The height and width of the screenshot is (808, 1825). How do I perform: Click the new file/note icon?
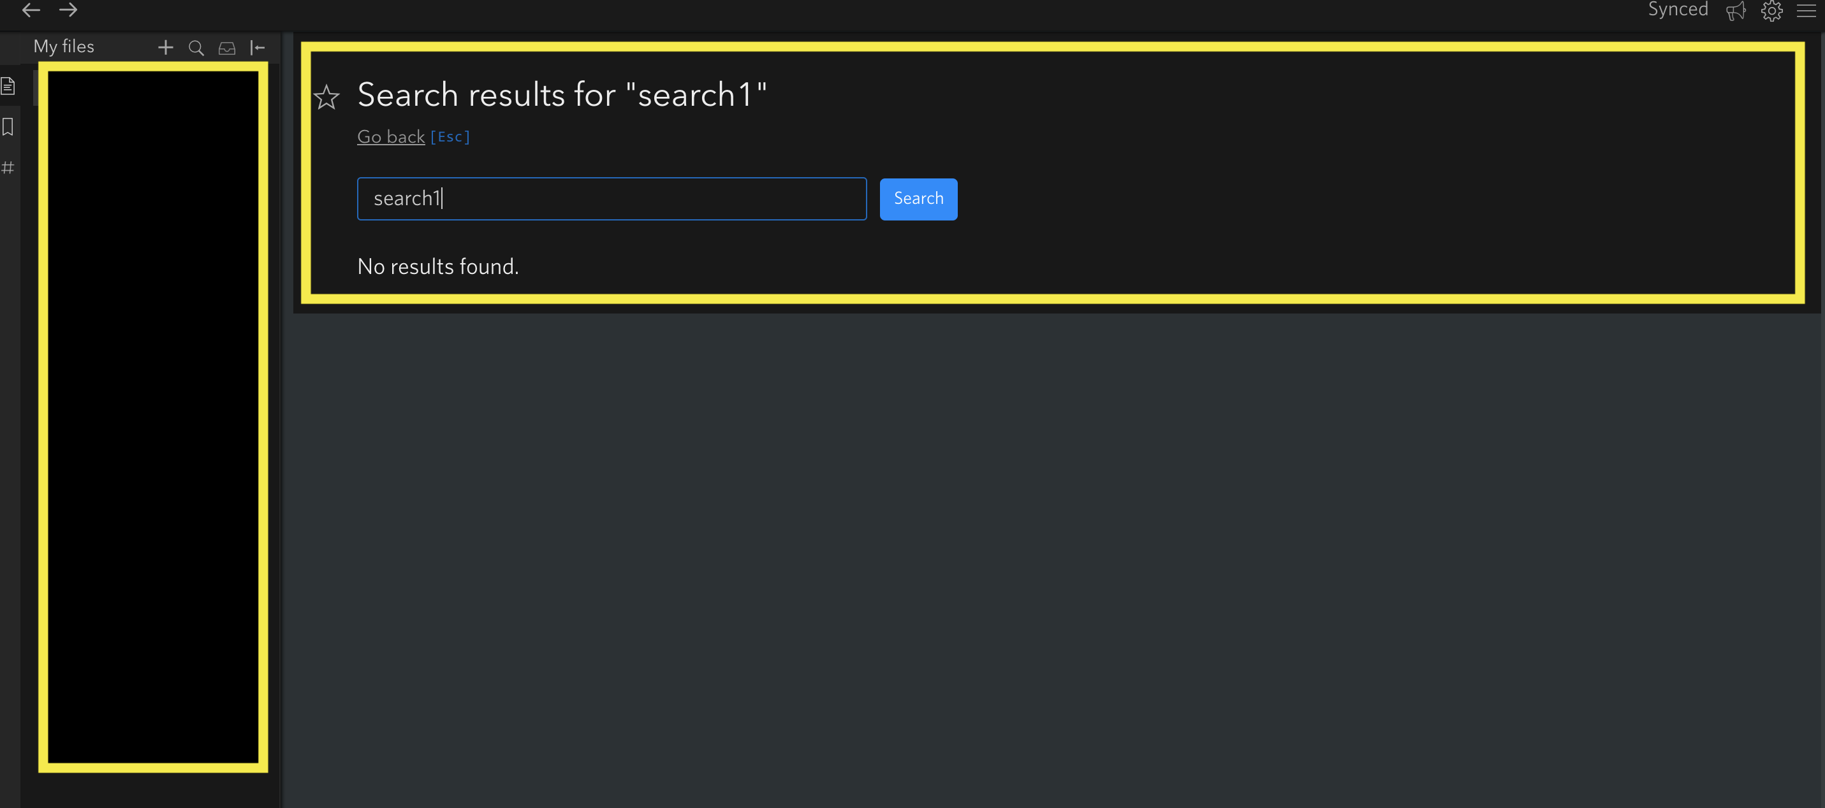(x=165, y=47)
